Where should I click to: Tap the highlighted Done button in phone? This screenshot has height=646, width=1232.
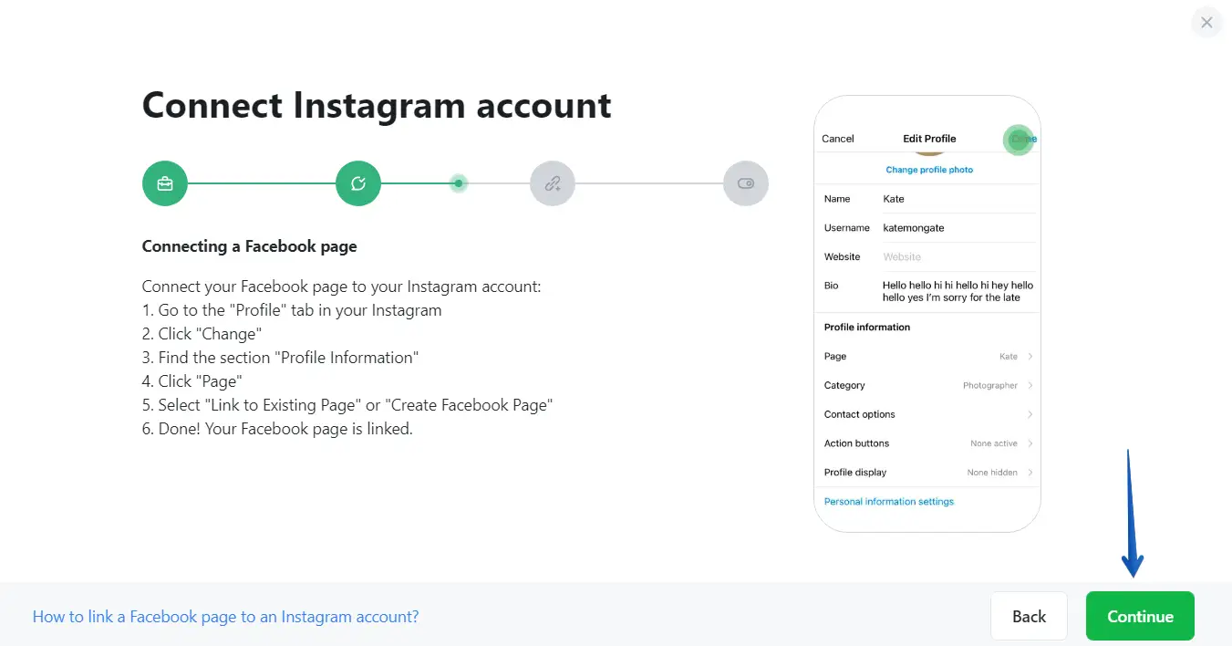coord(1020,140)
